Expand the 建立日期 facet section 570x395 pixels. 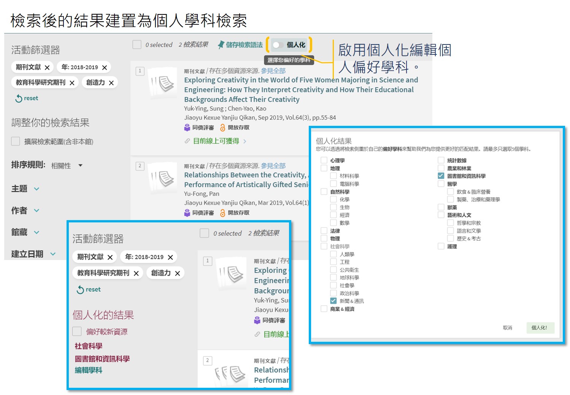point(53,254)
